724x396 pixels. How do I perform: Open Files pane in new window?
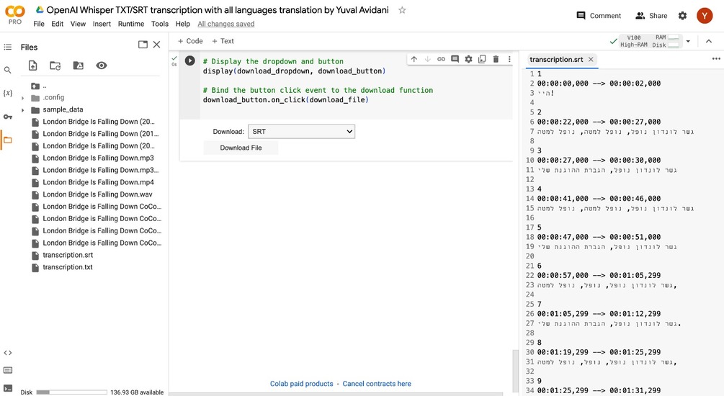point(143,45)
